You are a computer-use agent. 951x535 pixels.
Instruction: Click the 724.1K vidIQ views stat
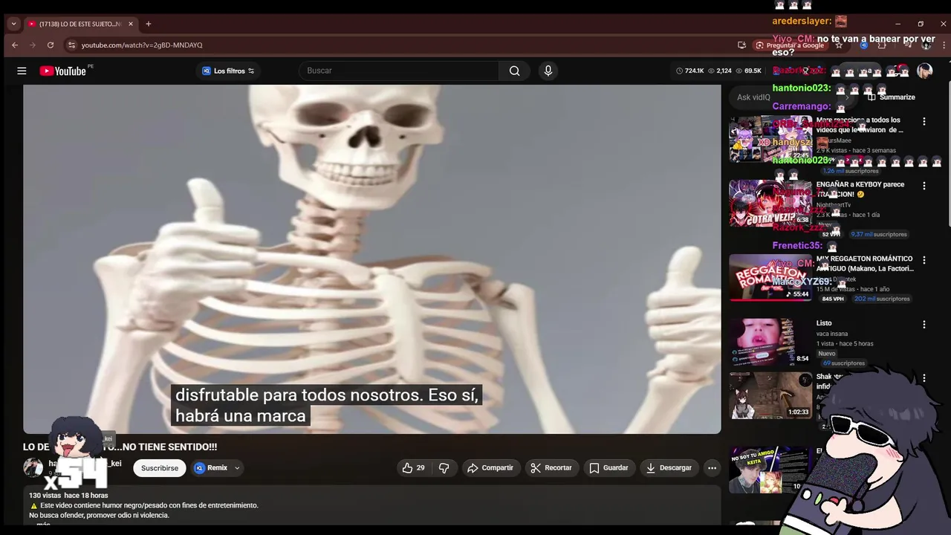pyautogui.click(x=690, y=71)
